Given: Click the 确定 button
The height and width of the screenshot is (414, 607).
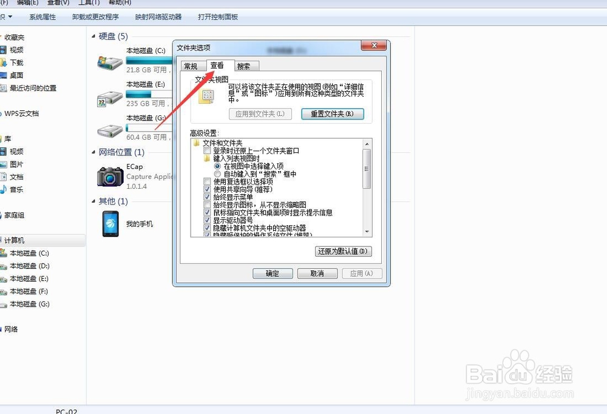Looking at the screenshot, I should click(273, 273).
